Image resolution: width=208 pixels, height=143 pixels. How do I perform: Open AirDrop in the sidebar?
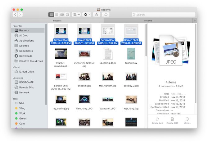[x=28, y=36]
